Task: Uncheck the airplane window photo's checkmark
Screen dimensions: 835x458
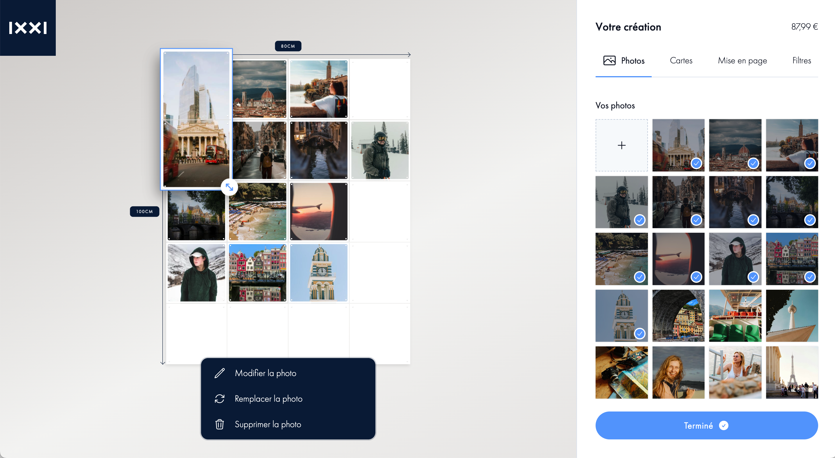Action: 696,277
